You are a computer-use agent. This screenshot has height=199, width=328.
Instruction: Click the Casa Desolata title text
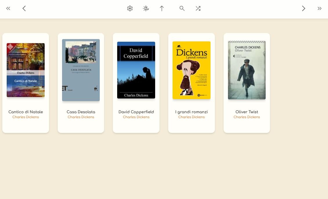[81, 112]
